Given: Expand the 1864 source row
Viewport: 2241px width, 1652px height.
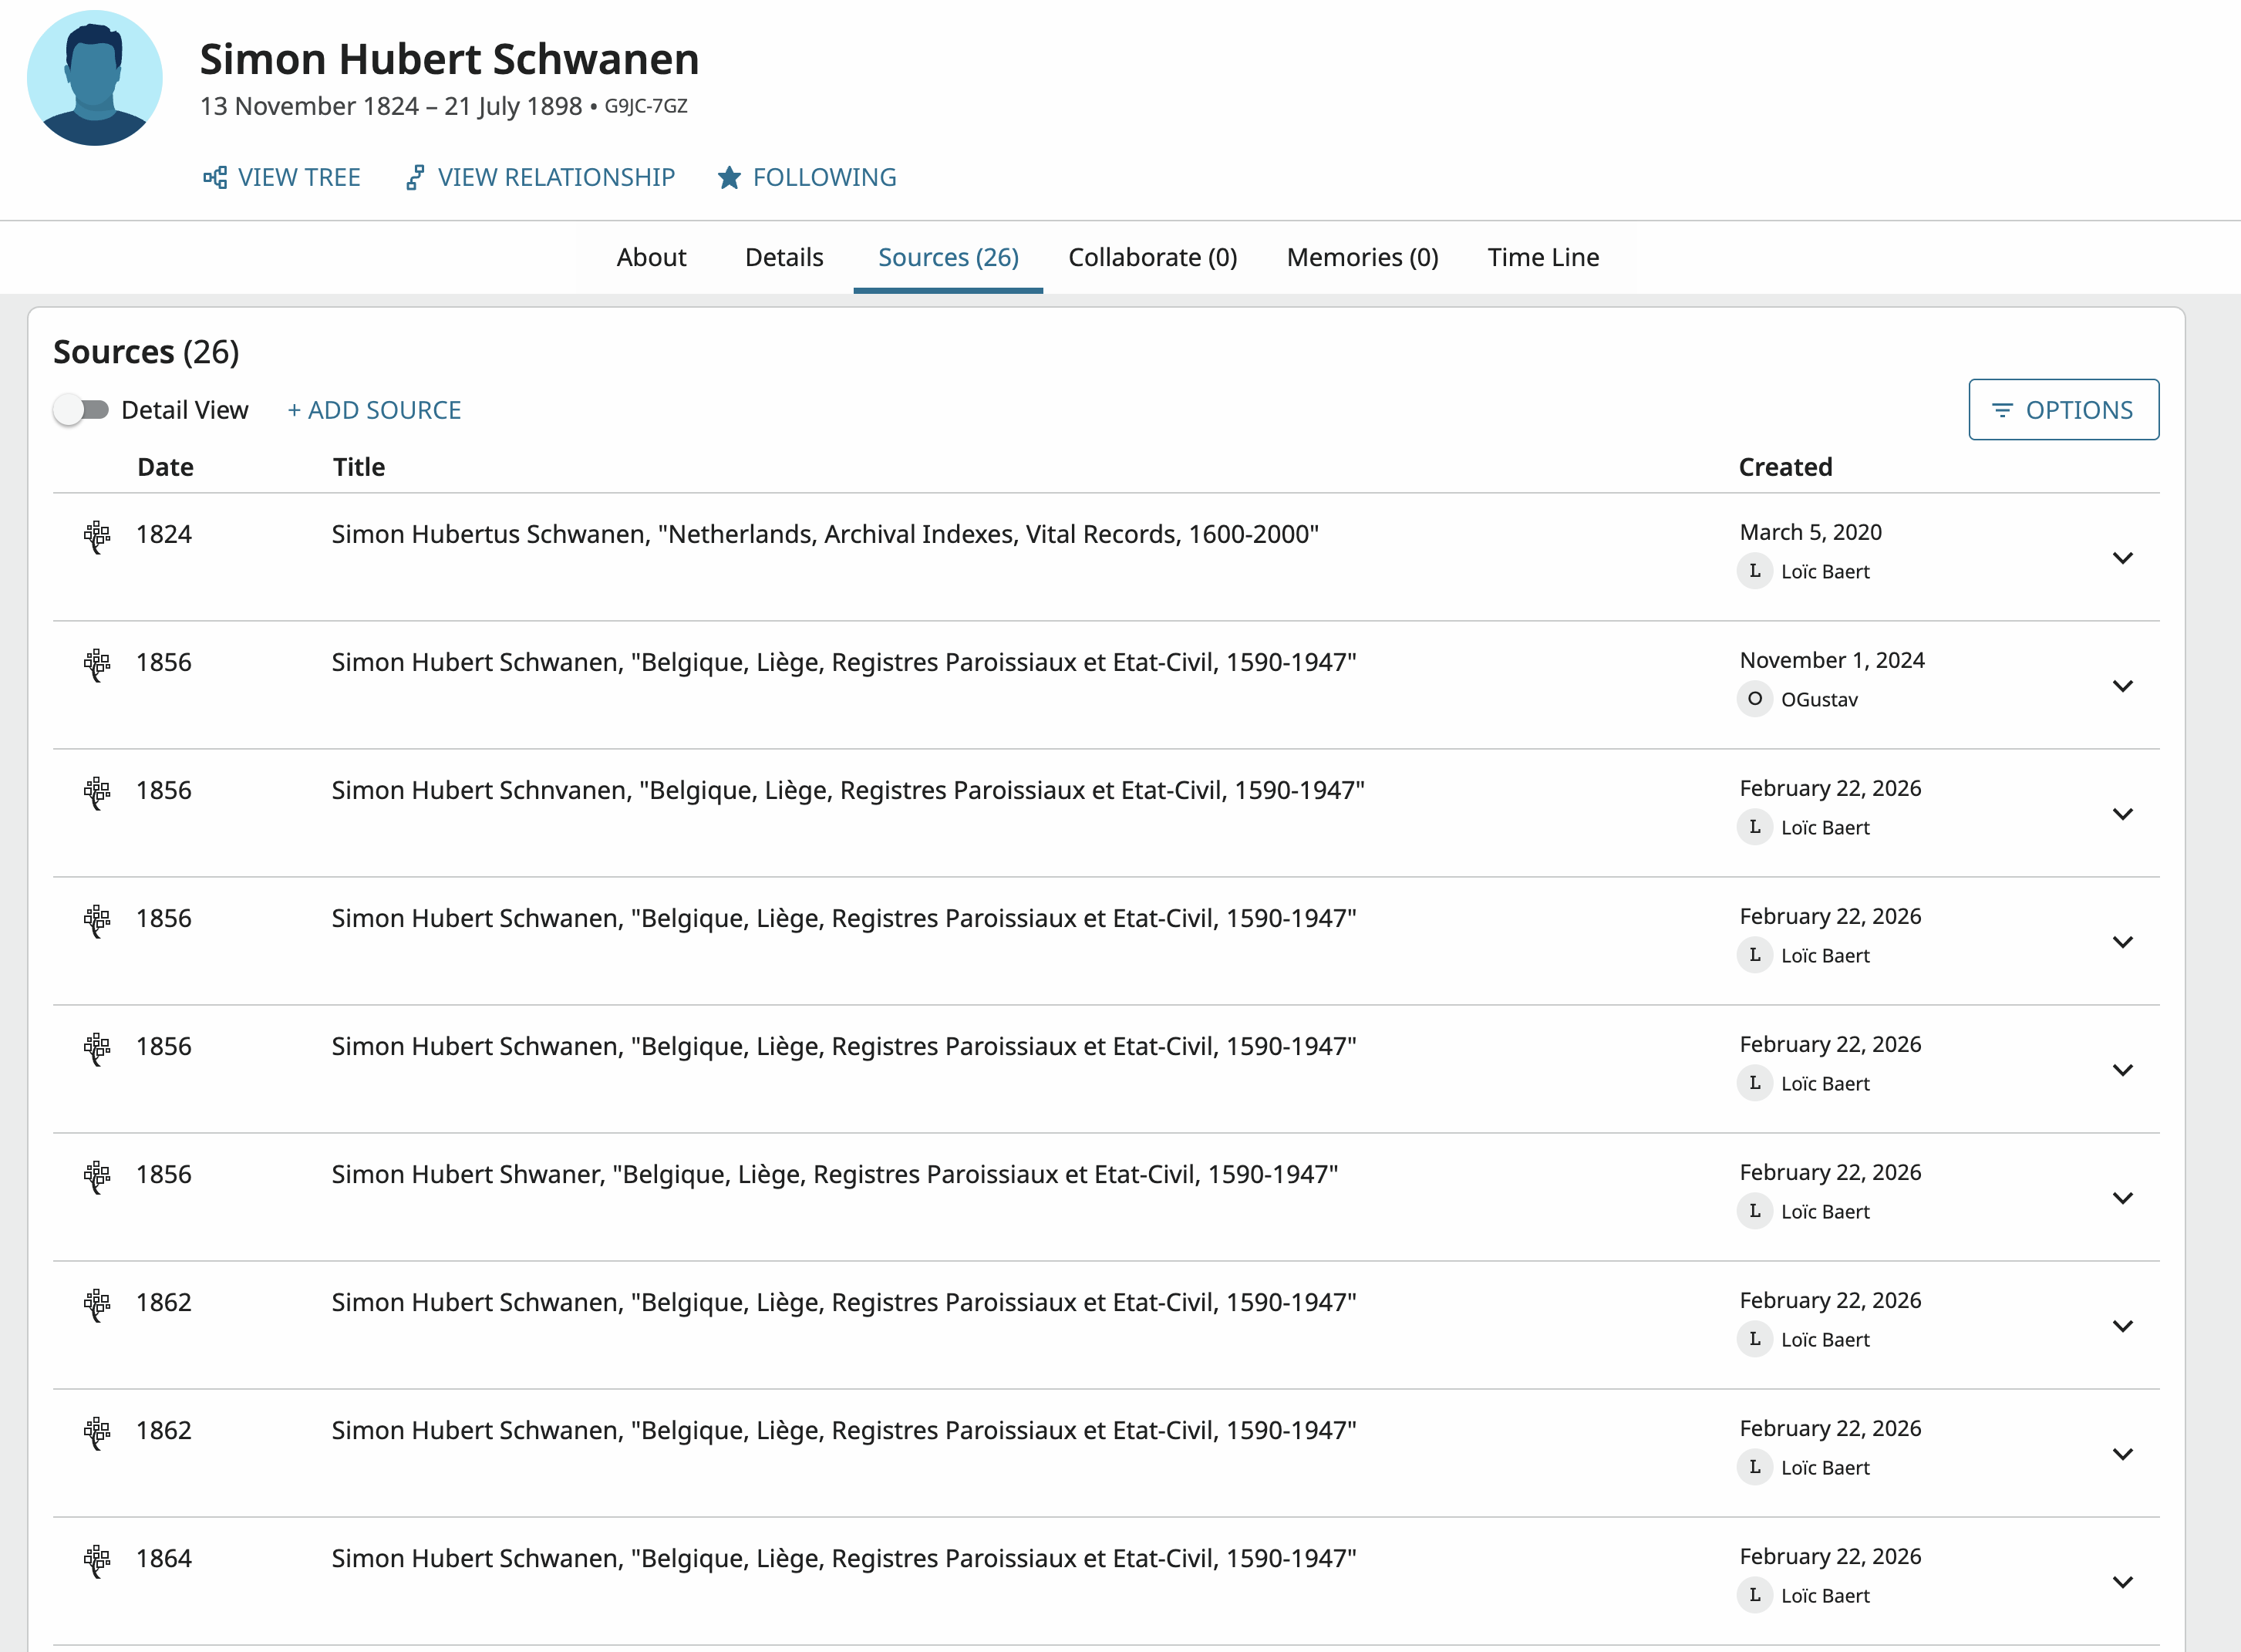Looking at the screenshot, I should [2122, 1582].
